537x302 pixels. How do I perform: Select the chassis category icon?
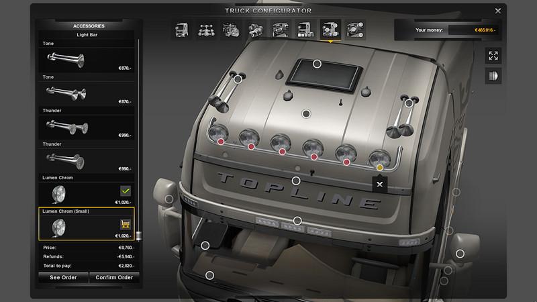coord(205,30)
